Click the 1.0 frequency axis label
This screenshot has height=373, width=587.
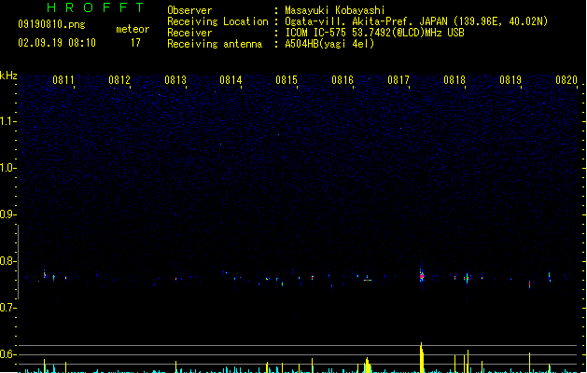(7, 168)
